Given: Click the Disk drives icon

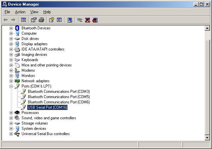Looking at the screenshot, I should click(17, 39).
